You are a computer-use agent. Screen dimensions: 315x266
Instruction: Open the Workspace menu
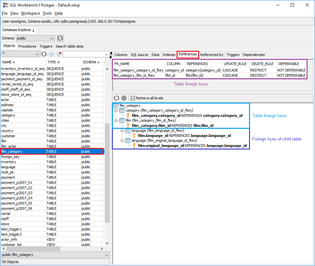coord(30,13)
